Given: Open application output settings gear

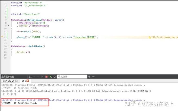Looking at the screenshot, I should pos(55,77).
